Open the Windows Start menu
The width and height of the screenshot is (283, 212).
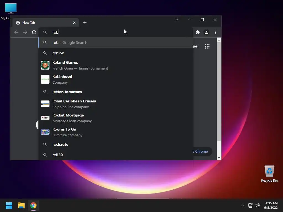(9, 205)
